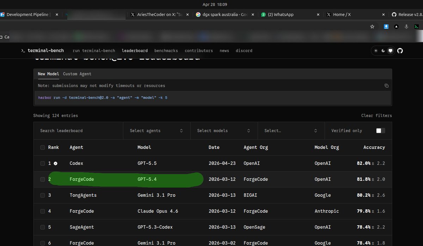This screenshot has height=246, width=423.
Task: Check the rank 2 ForgeCode row checkbox
Action: click(43, 179)
